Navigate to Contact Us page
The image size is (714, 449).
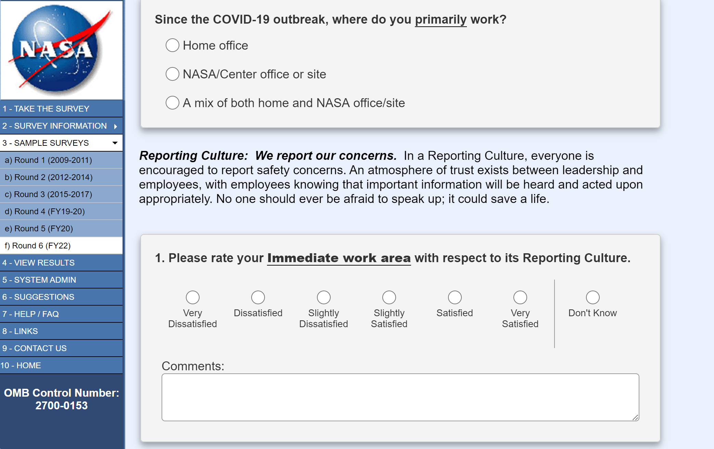pos(35,348)
